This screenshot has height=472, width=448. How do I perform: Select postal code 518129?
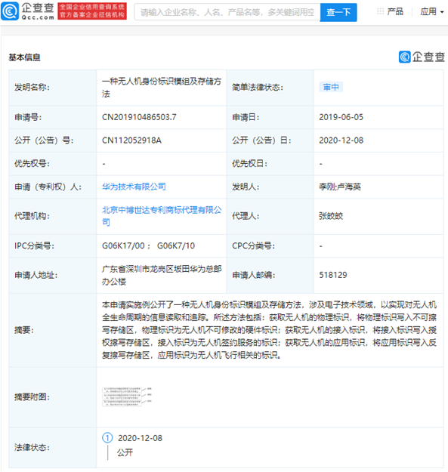pyautogui.click(x=333, y=275)
